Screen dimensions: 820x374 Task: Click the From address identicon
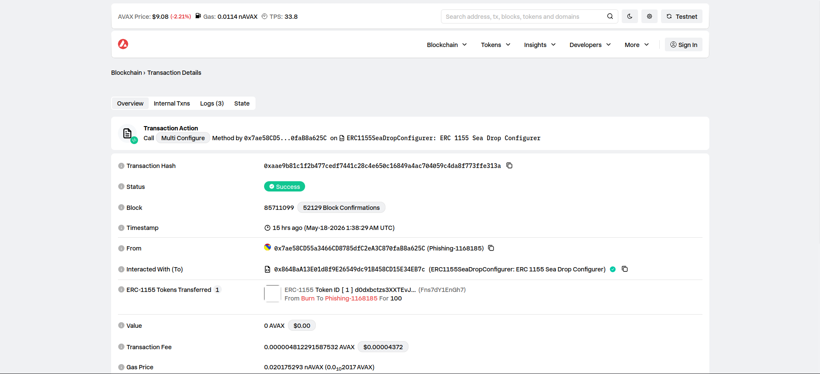[267, 247]
